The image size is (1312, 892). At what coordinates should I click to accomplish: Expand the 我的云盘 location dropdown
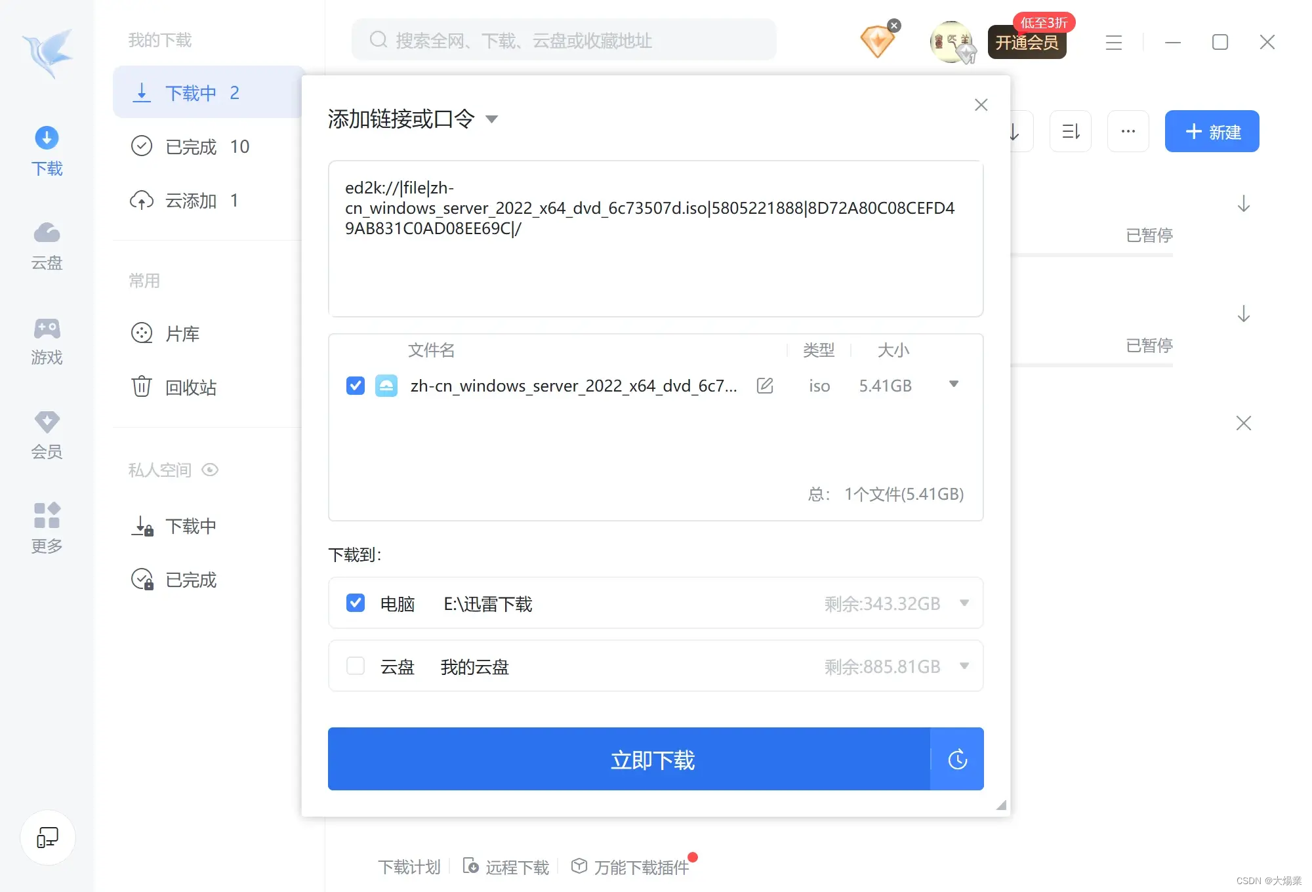coord(964,666)
